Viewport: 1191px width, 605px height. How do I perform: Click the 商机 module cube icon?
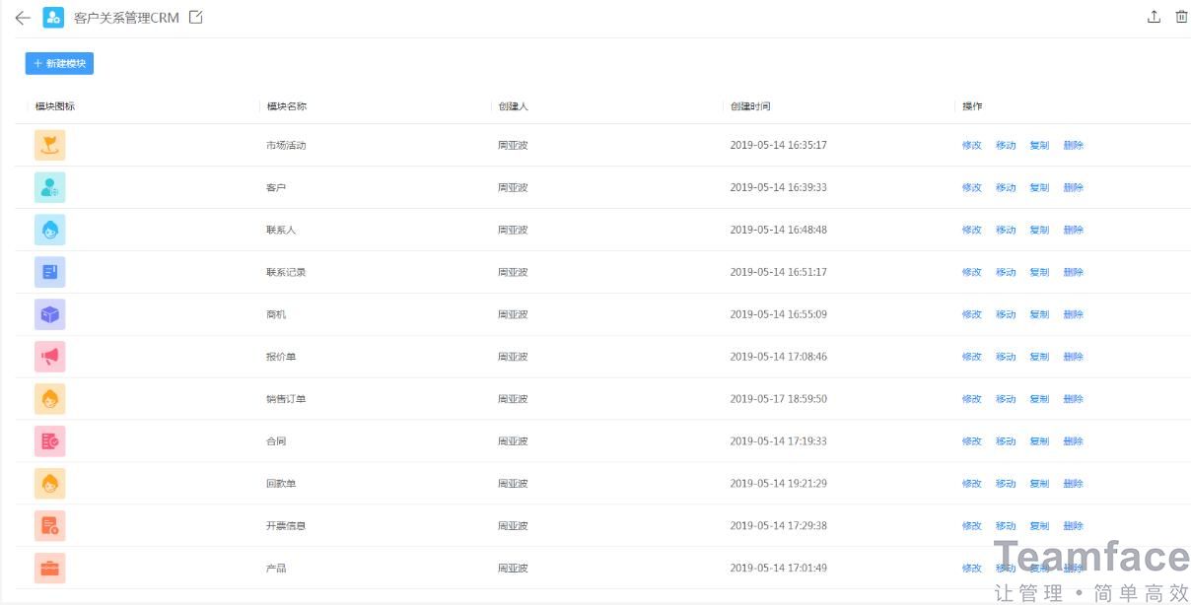tap(49, 314)
